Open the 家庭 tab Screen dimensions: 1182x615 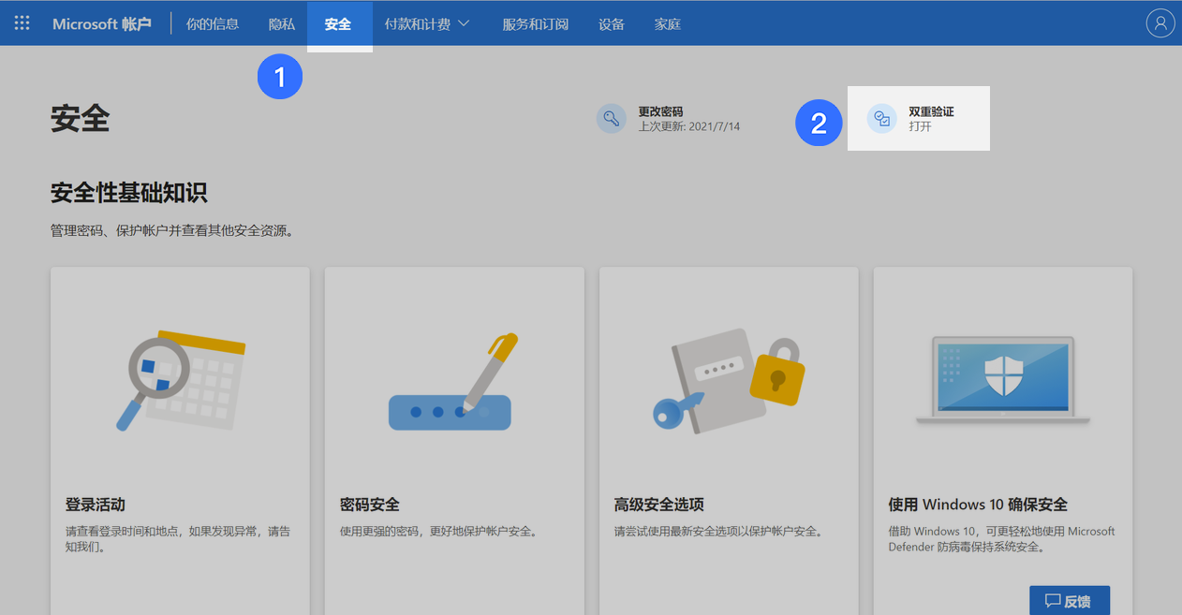[668, 23]
